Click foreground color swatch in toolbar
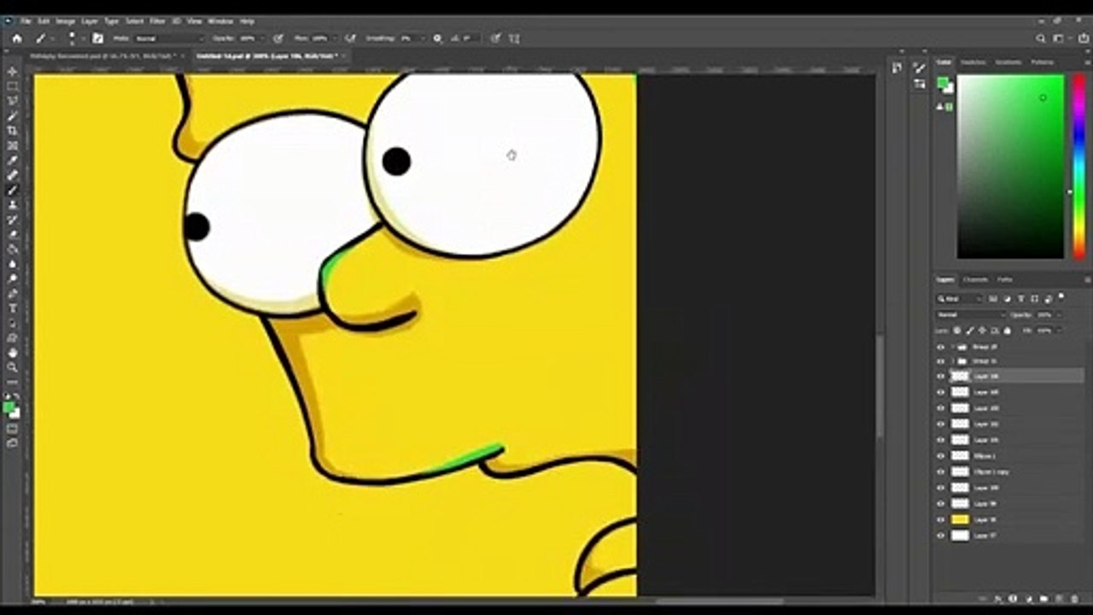 [x=9, y=407]
